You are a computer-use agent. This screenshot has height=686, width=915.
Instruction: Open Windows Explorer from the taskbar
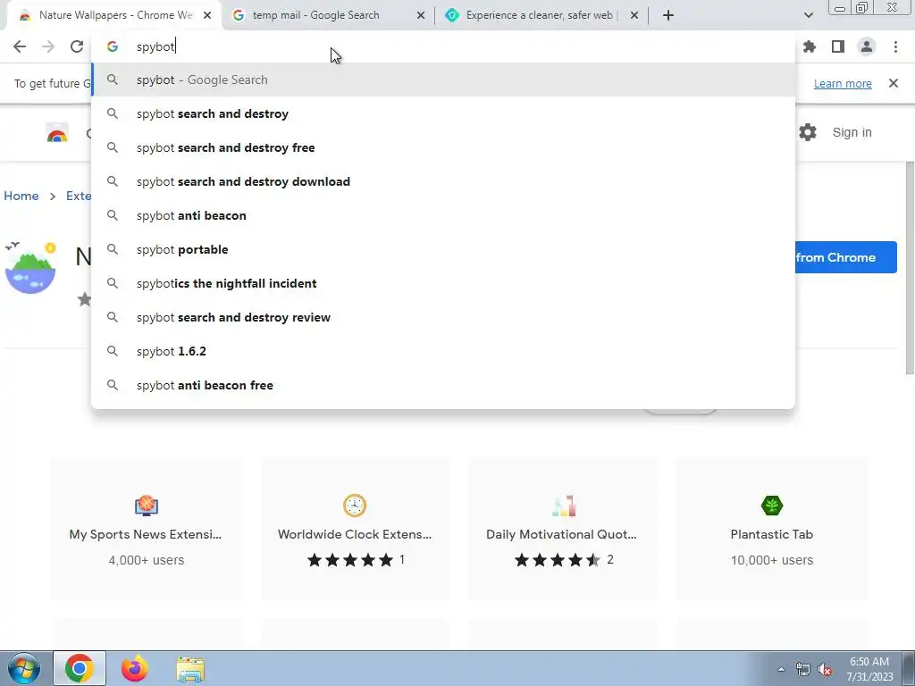coord(190,668)
